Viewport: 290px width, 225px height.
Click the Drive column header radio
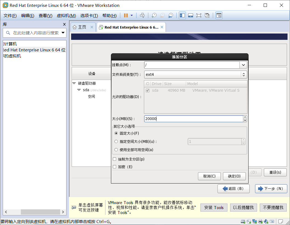147,84
